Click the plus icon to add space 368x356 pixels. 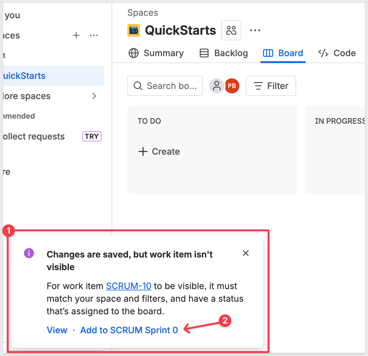[76, 35]
